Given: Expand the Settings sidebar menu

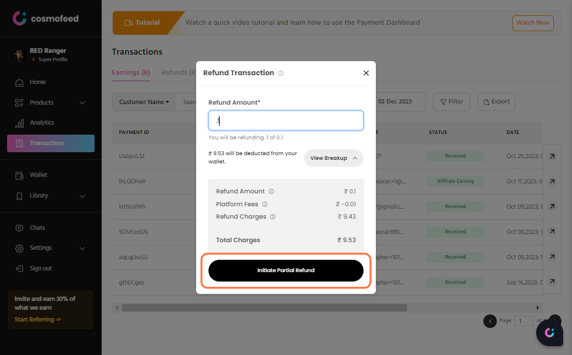Looking at the screenshot, I should click(x=82, y=249).
